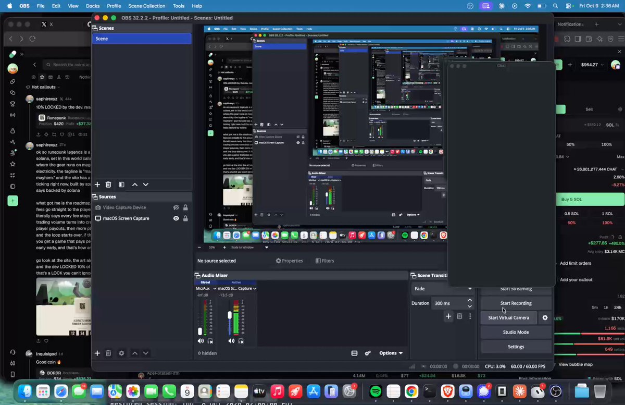This screenshot has width=625, height=405.
Task: Remove selected scene using the Scenes trash icon
Action: coord(108,185)
